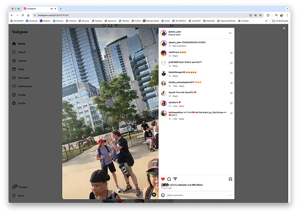Open Chrome's three-dot menu

click(x=287, y=15)
